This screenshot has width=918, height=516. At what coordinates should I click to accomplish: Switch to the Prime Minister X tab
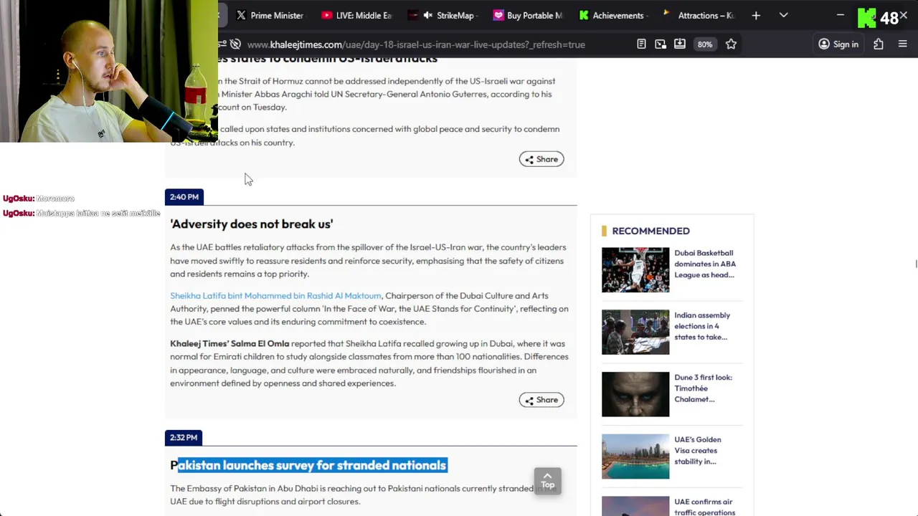point(271,15)
